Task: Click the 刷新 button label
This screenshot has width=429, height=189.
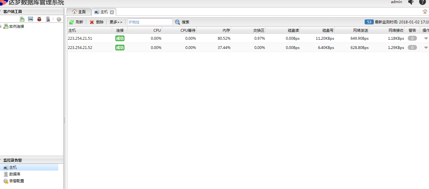Action: [80, 22]
